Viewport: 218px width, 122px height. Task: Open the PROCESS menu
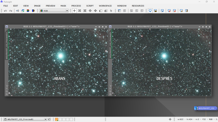[76, 6]
